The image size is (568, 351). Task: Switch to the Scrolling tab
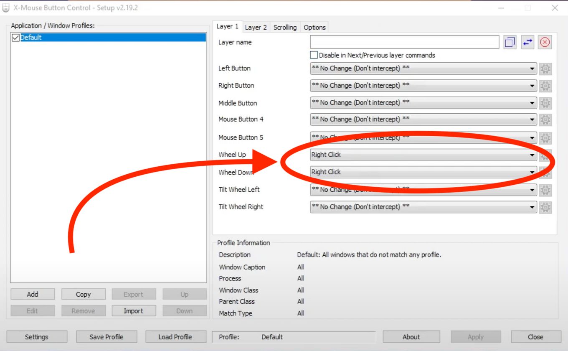pos(285,27)
